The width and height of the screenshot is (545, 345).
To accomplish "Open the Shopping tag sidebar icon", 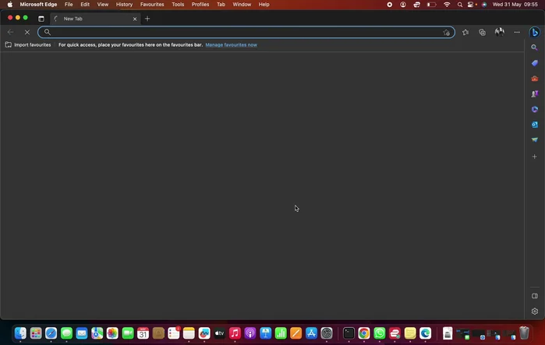I will click(535, 63).
